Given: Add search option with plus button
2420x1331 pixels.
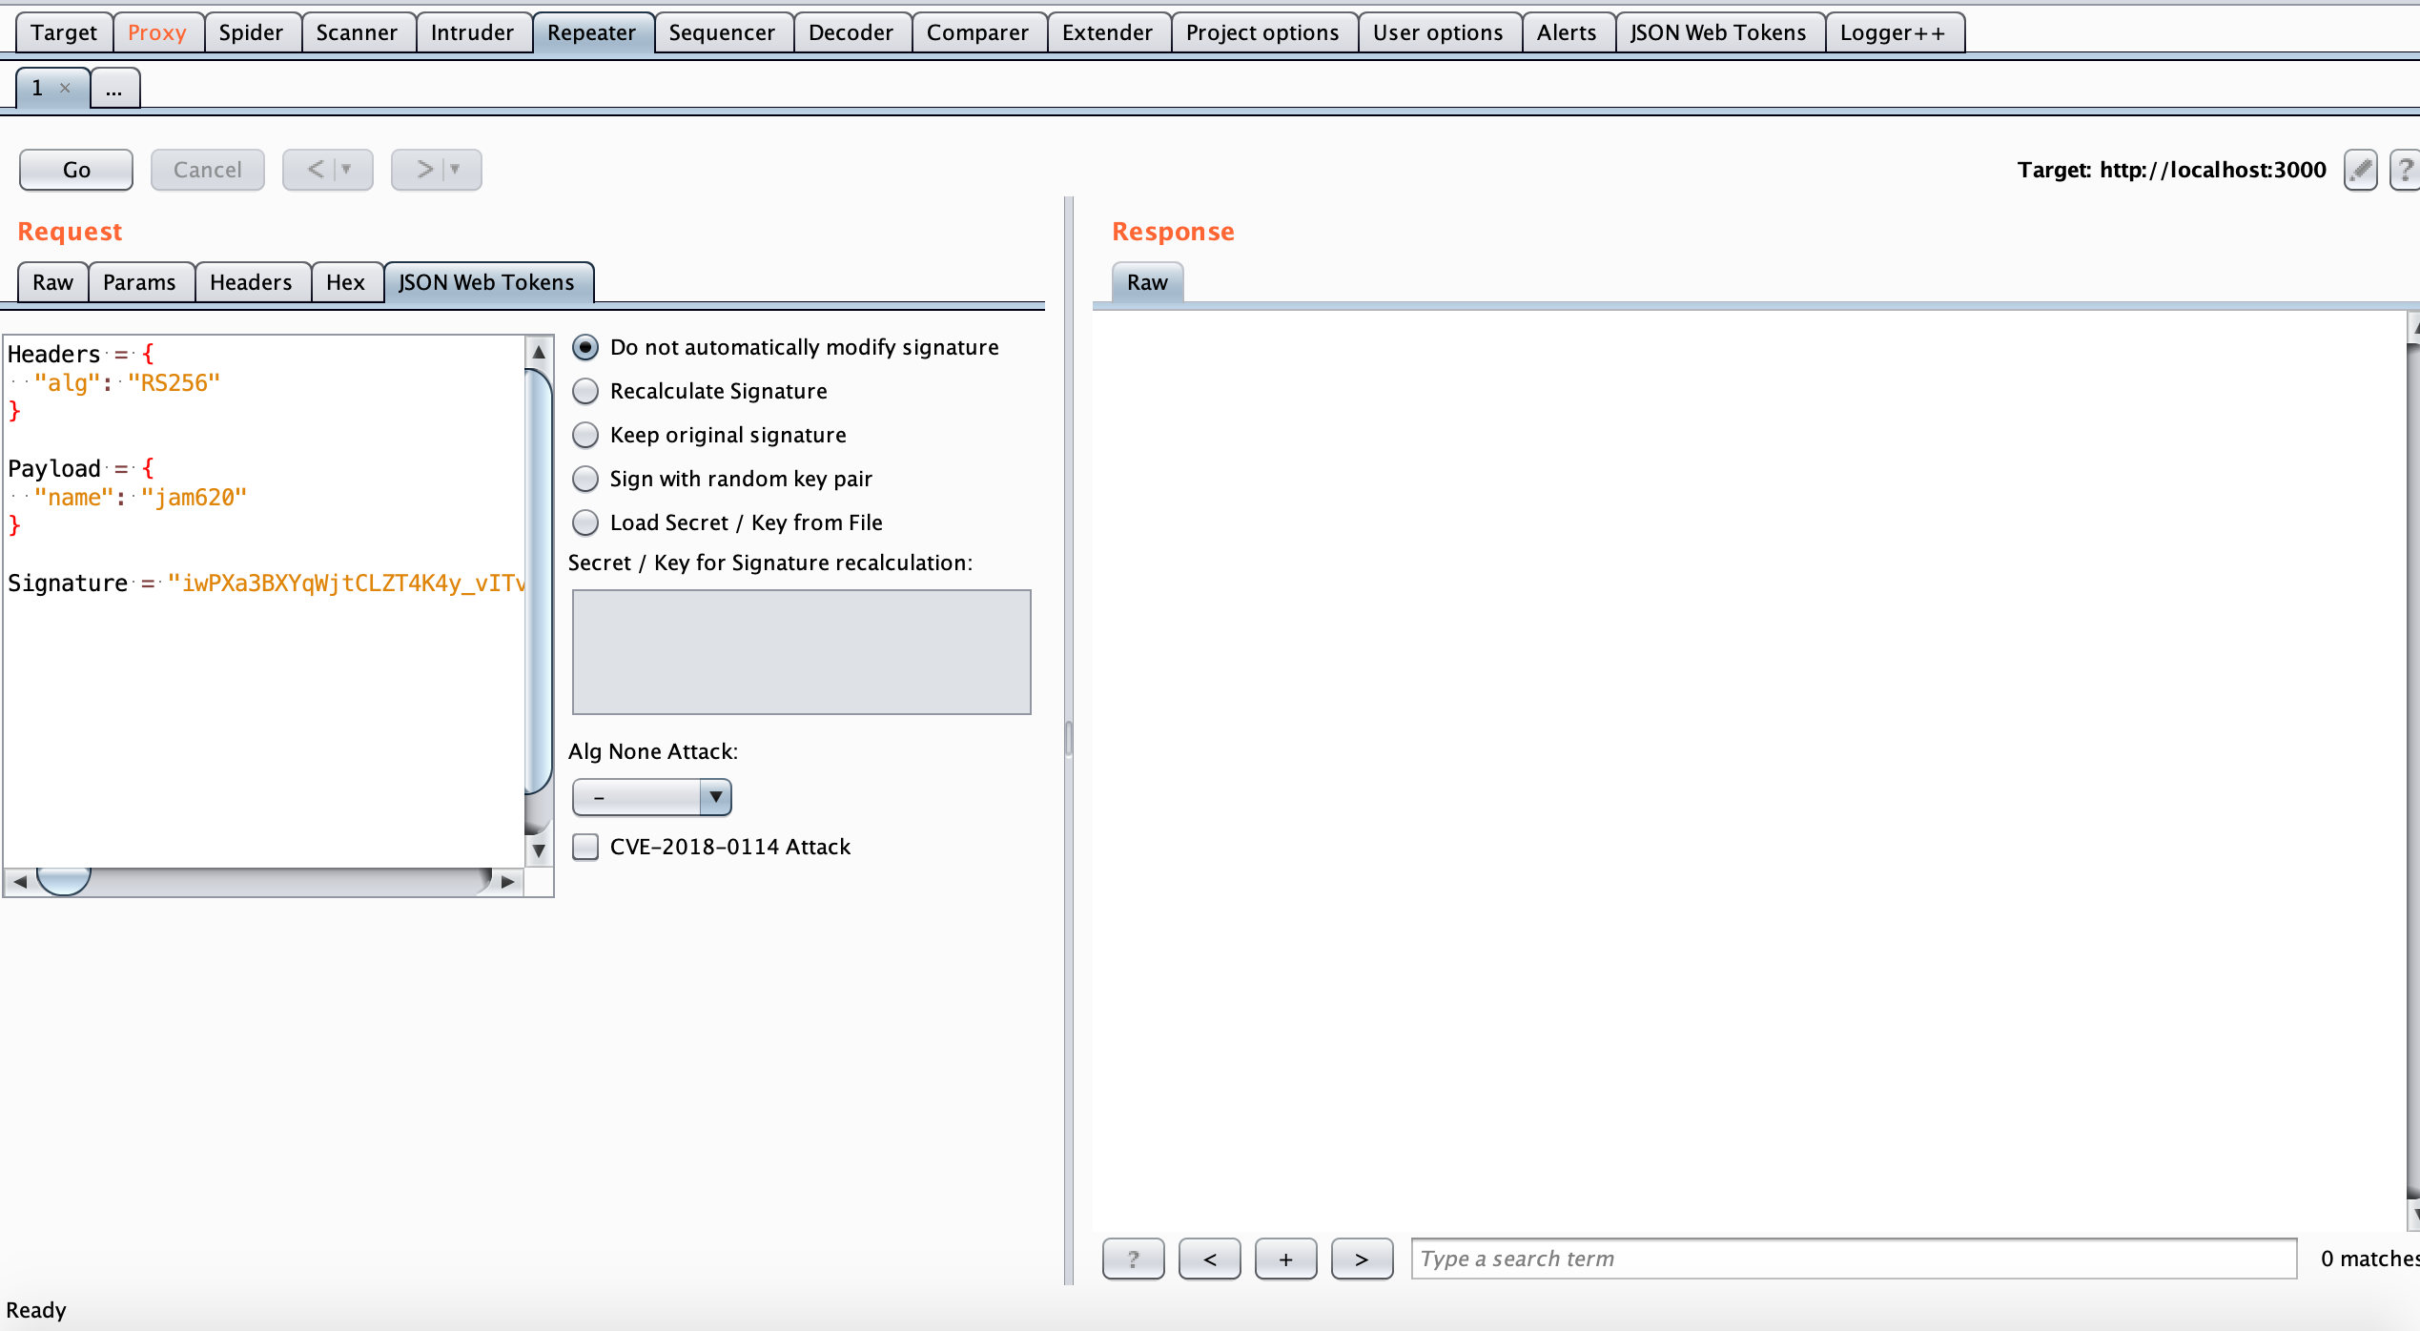Looking at the screenshot, I should pyautogui.click(x=1285, y=1259).
